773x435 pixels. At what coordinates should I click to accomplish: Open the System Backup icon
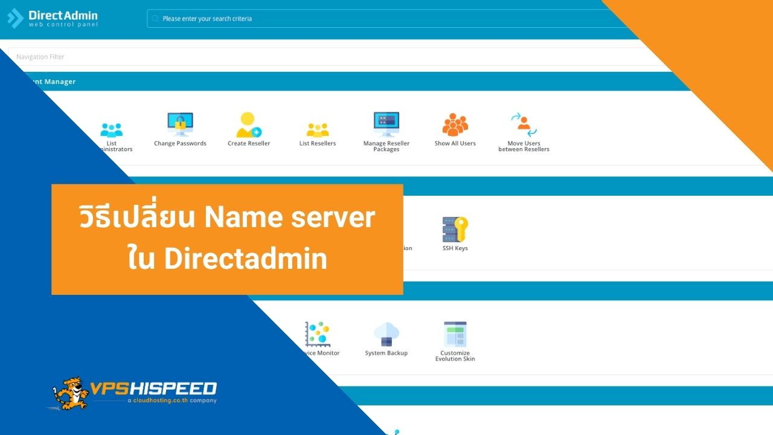(386, 334)
